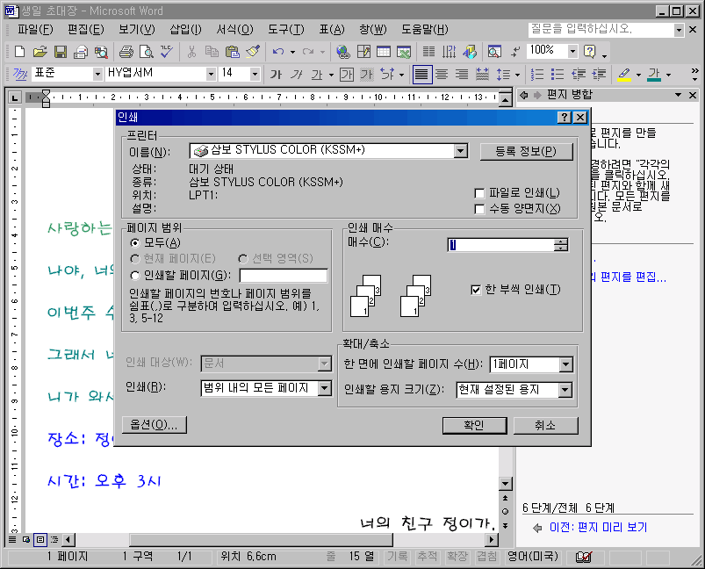705x569 pixels.
Task: Click the Microsoft Word Help question icon
Action: pos(589,52)
